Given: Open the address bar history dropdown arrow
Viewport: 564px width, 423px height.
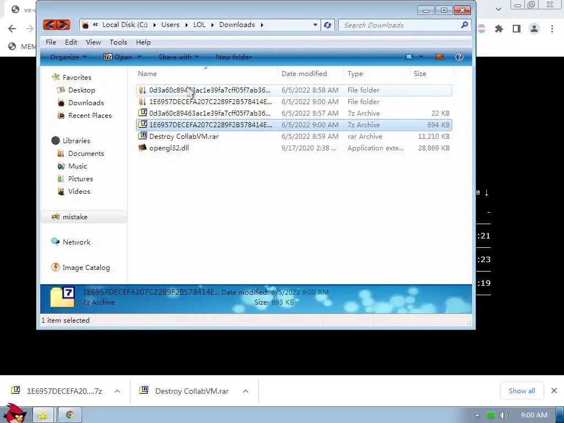Looking at the screenshot, I should click(315, 25).
